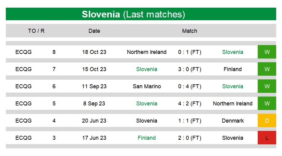
Task: Open Denmark team name
Action: click(233, 121)
